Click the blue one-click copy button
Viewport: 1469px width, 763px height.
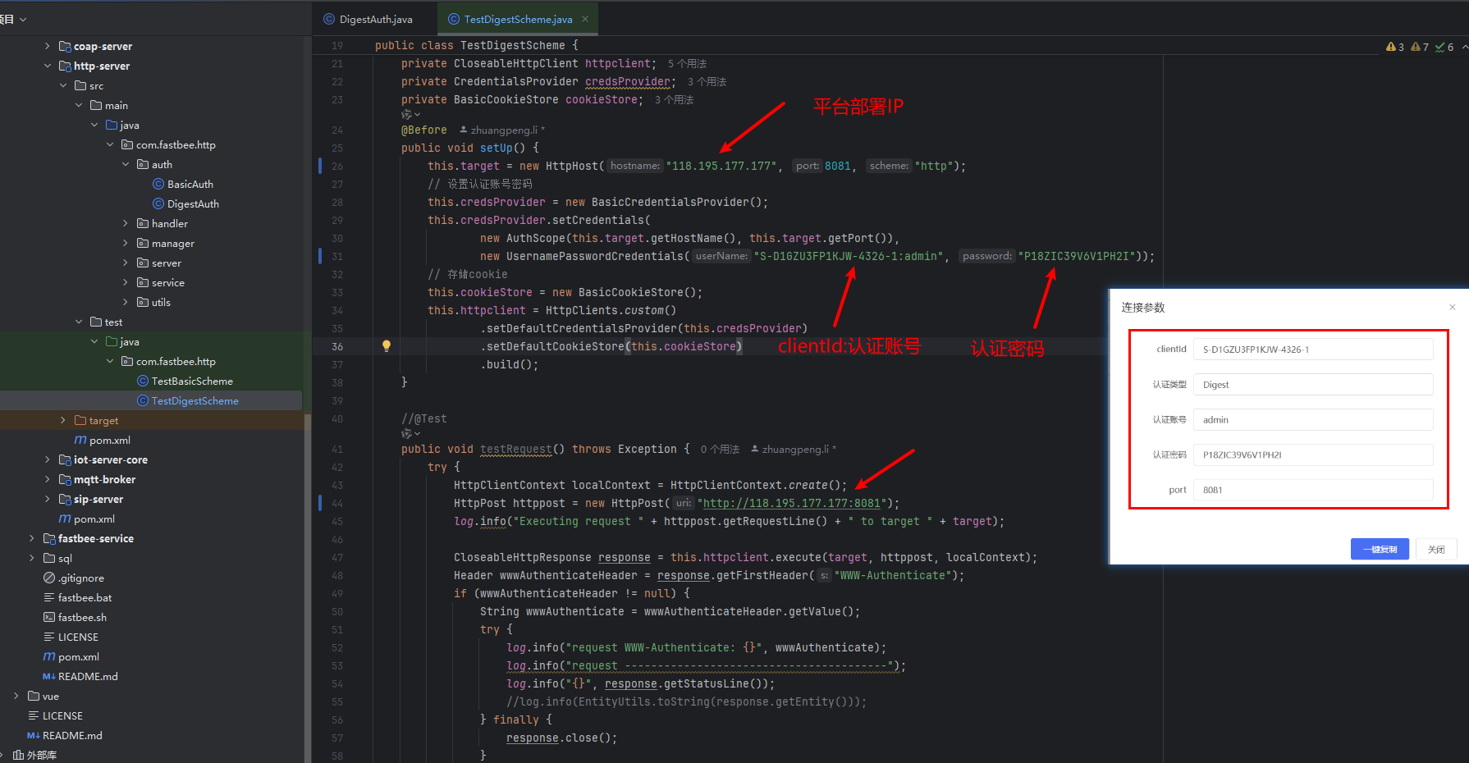point(1380,550)
